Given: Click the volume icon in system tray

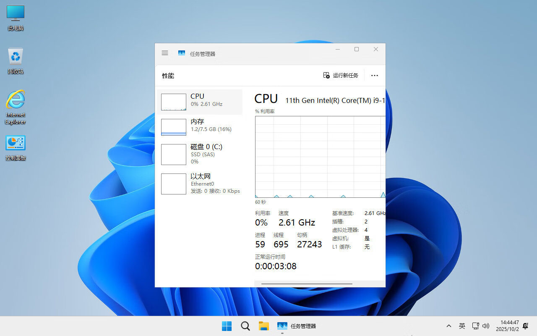Looking at the screenshot, I should pyautogui.click(x=486, y=325).
